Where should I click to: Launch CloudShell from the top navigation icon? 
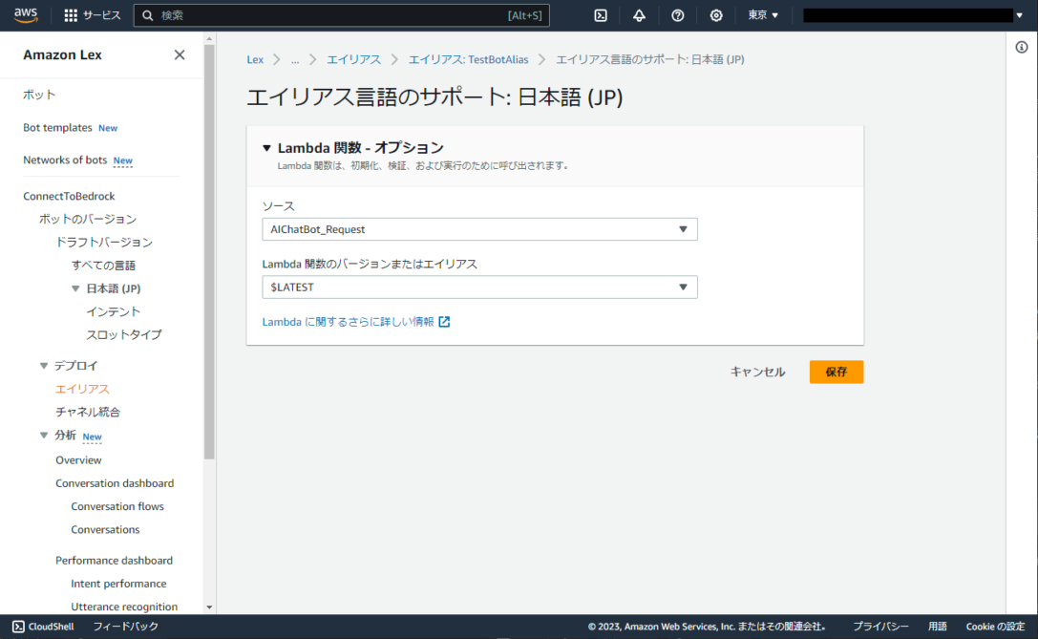(600, 14)
